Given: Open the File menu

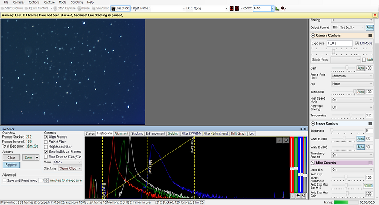Looking at the screenshot, I should tap(6, 2).
